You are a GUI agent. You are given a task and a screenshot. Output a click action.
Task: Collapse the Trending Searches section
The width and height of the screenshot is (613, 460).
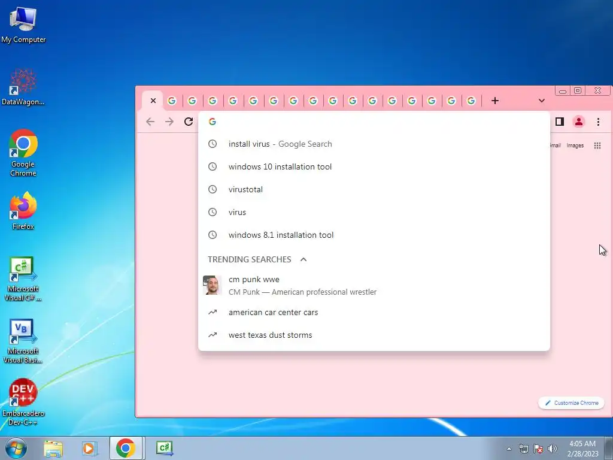tap(304, 259)
